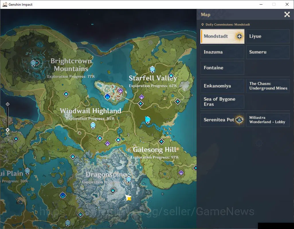
Task: Click the small orange icon beside Galesong Hill label
Action: coord(177,149)
